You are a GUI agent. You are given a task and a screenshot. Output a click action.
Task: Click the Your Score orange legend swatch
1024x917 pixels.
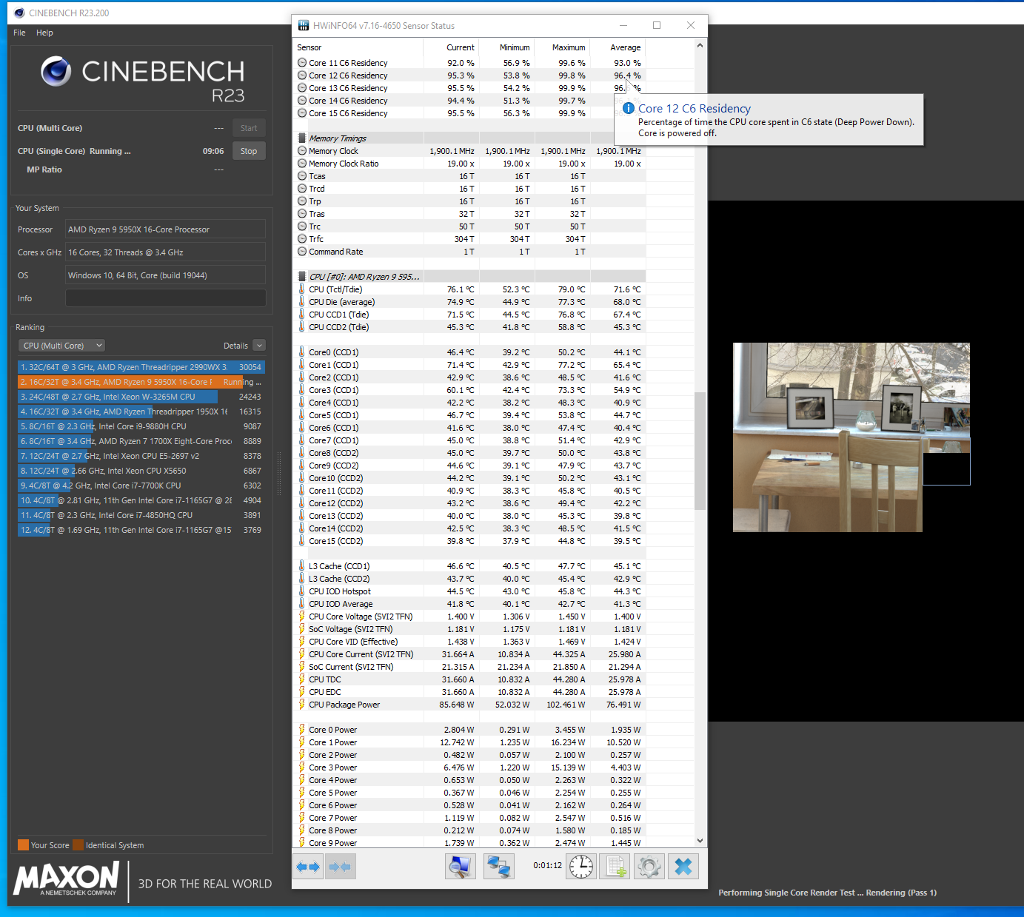click(23, 845)
